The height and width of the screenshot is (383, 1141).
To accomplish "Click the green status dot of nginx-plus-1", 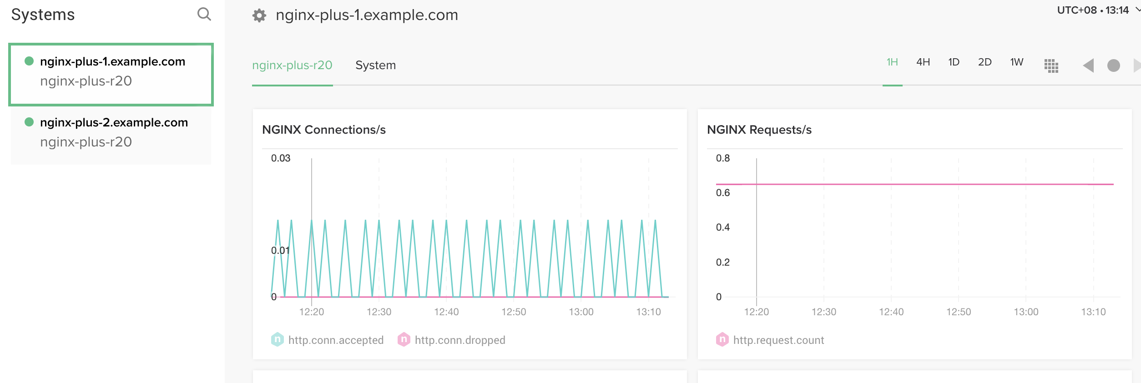I will tap(29, 61).
